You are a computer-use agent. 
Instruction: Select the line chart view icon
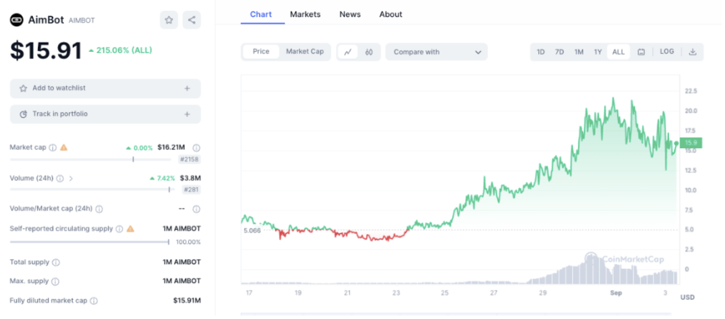tap(348, 52)
